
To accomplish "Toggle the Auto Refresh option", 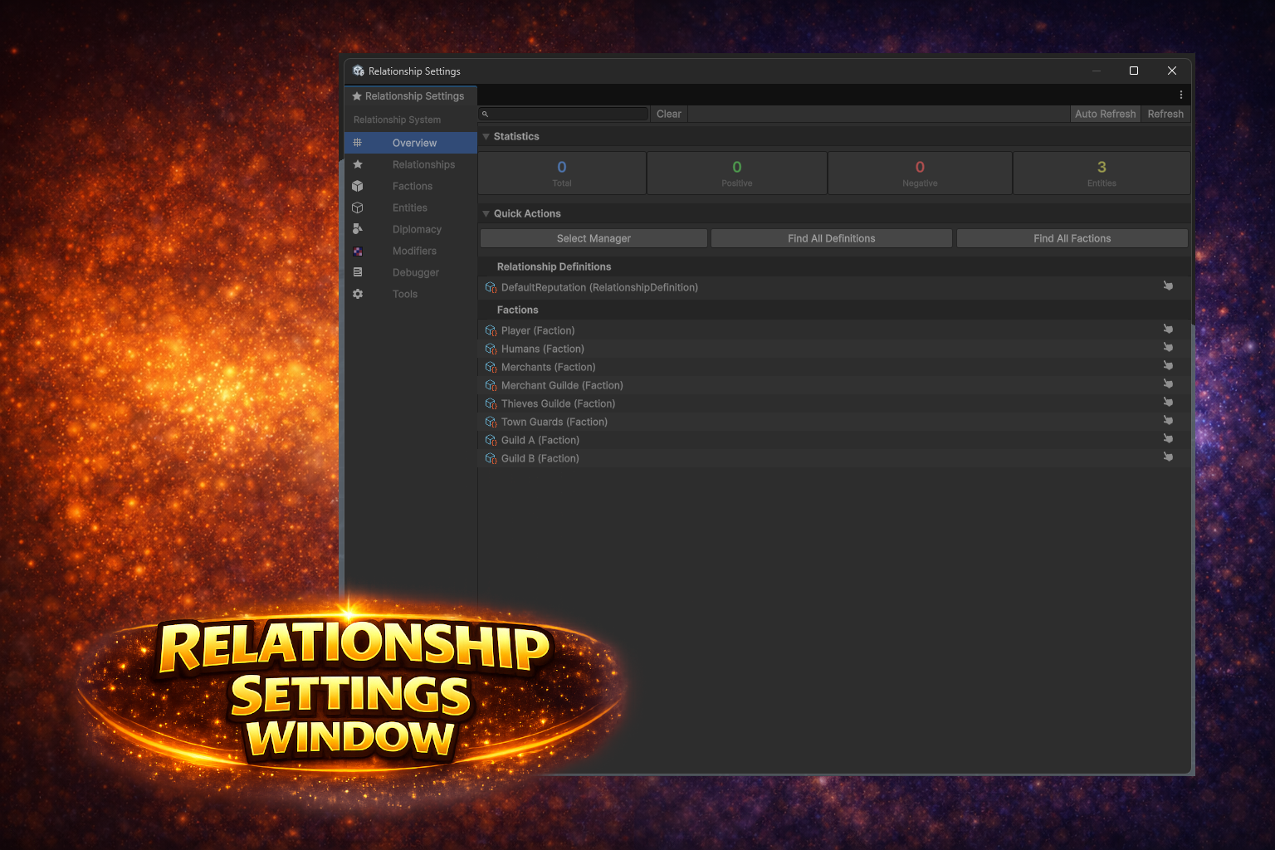I will (x=1104, y=114).
